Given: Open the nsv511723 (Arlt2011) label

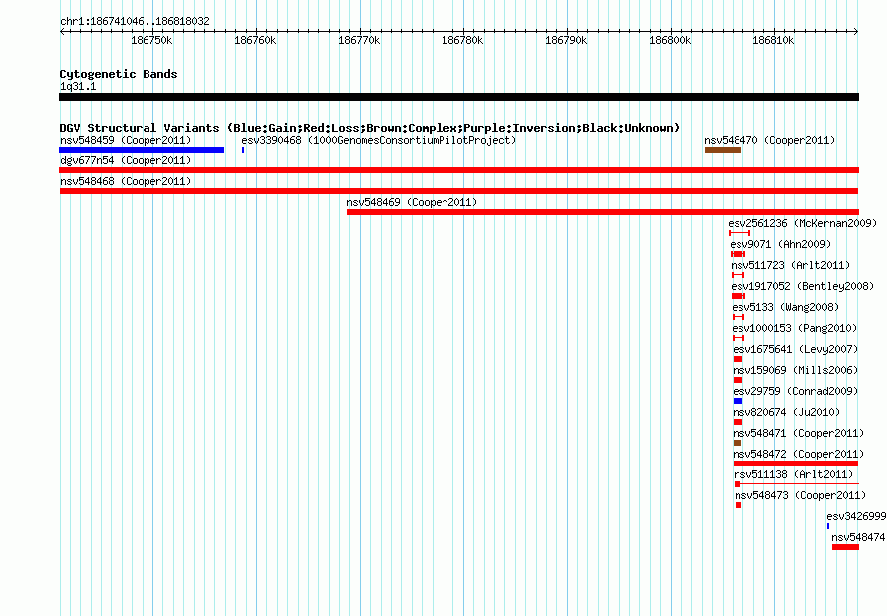Looking at the screenshot, I should click(x=790, y=265).
